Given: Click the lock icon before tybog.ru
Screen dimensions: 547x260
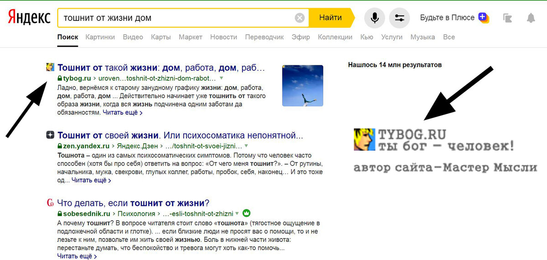Looking at the screenshot, I should (60, 78).
